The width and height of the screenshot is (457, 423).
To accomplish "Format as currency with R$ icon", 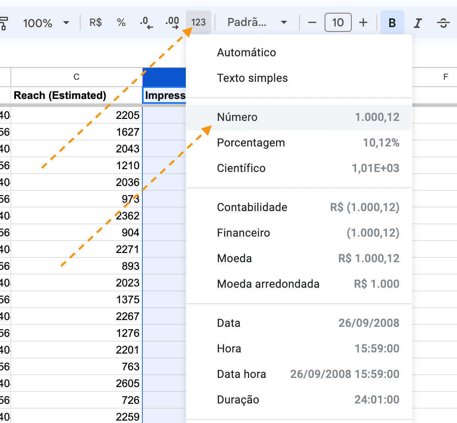I will pyautogui.click(x=96, y=22).
